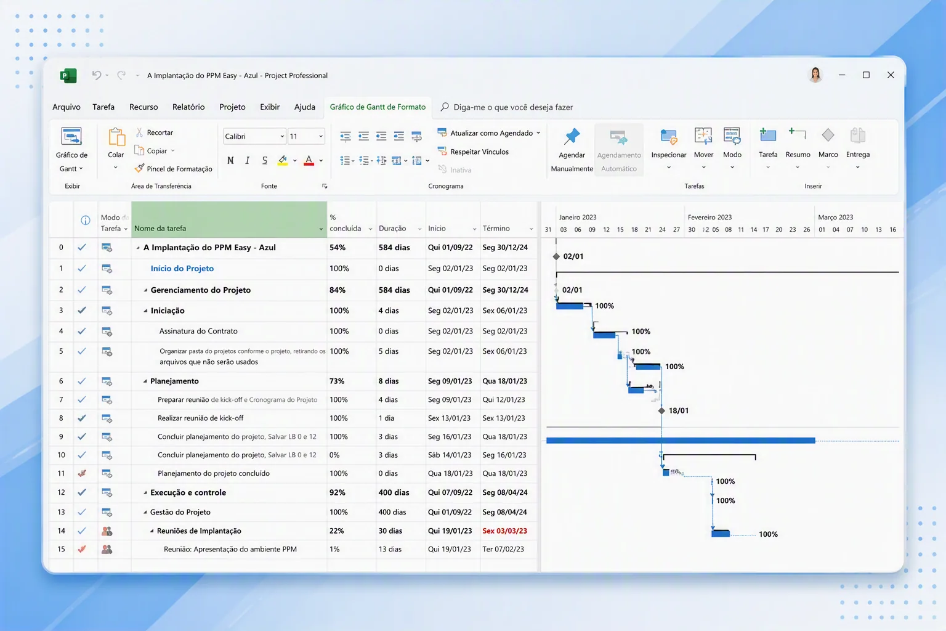This screenshot has height=631, width=946.
Task: Insert a Resumo task
Action: click(798, 149)
